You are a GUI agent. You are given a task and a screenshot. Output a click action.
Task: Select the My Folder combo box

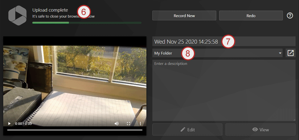click(x=218, y=53)
